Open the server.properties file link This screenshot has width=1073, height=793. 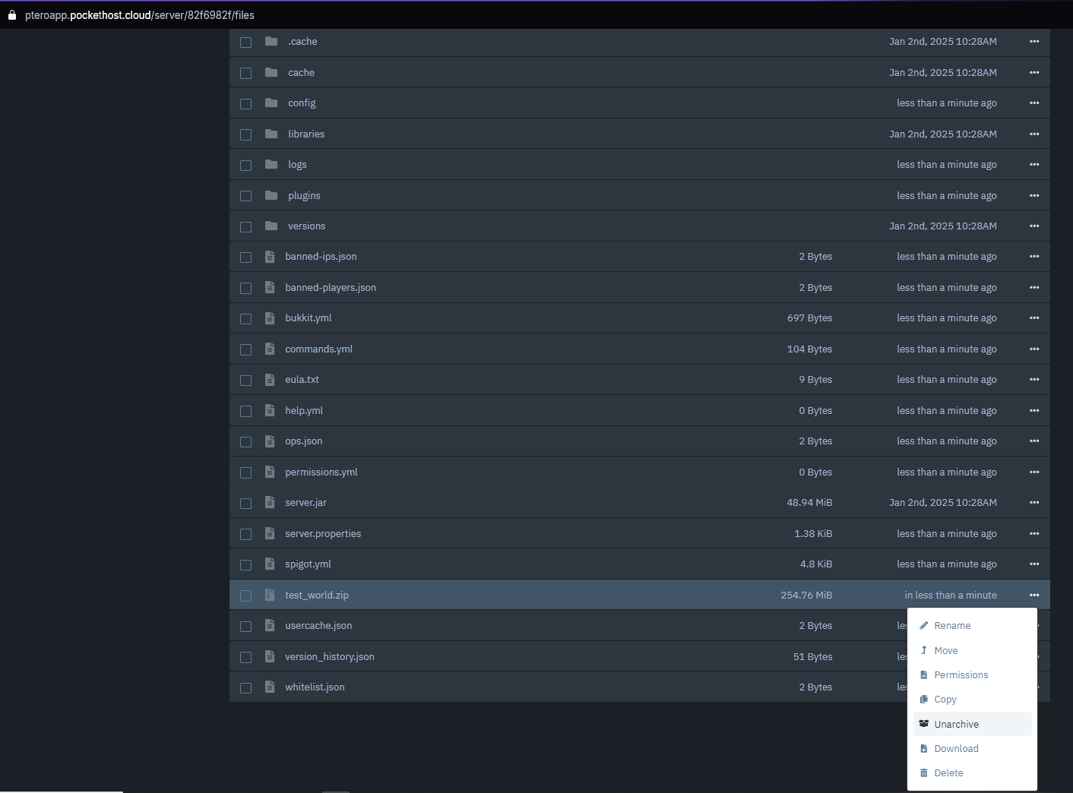(323, 533)
